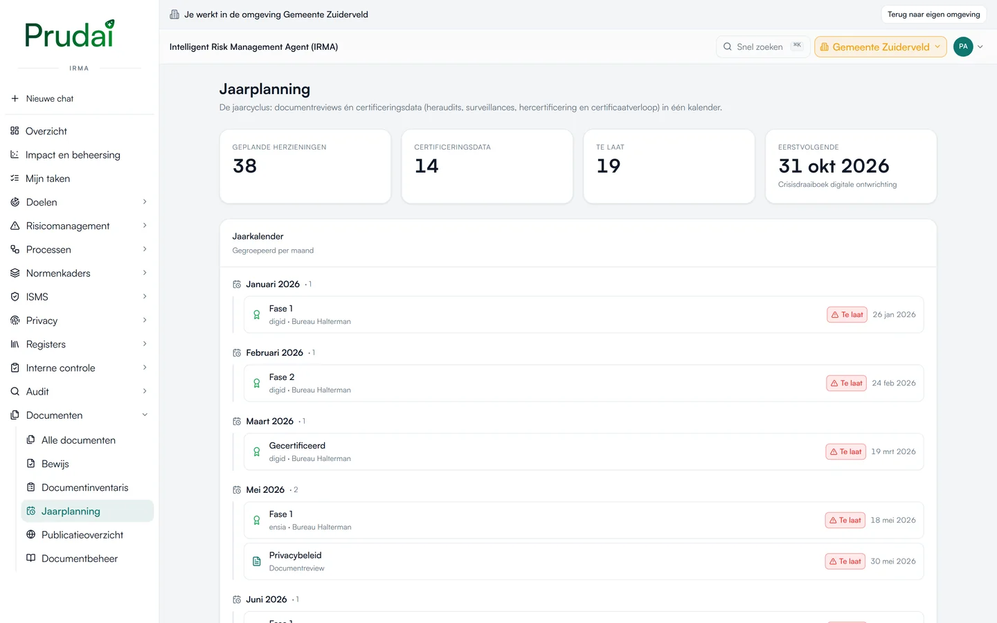Expand the Normenkaders menu chevron
997x623 pixels.
point(145,273)
